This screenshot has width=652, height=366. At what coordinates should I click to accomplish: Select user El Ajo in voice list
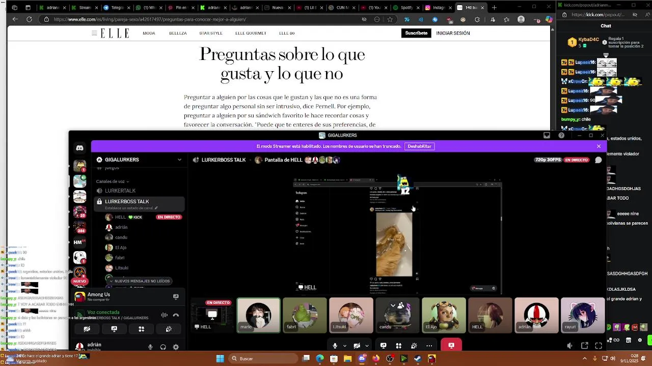coord(121,248)
